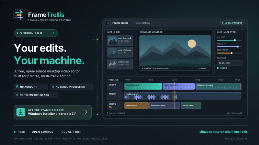The height and width of the screenshot is (145, 259).
Task: Click the Autosave enabled status text
Action: coord(117,113)
